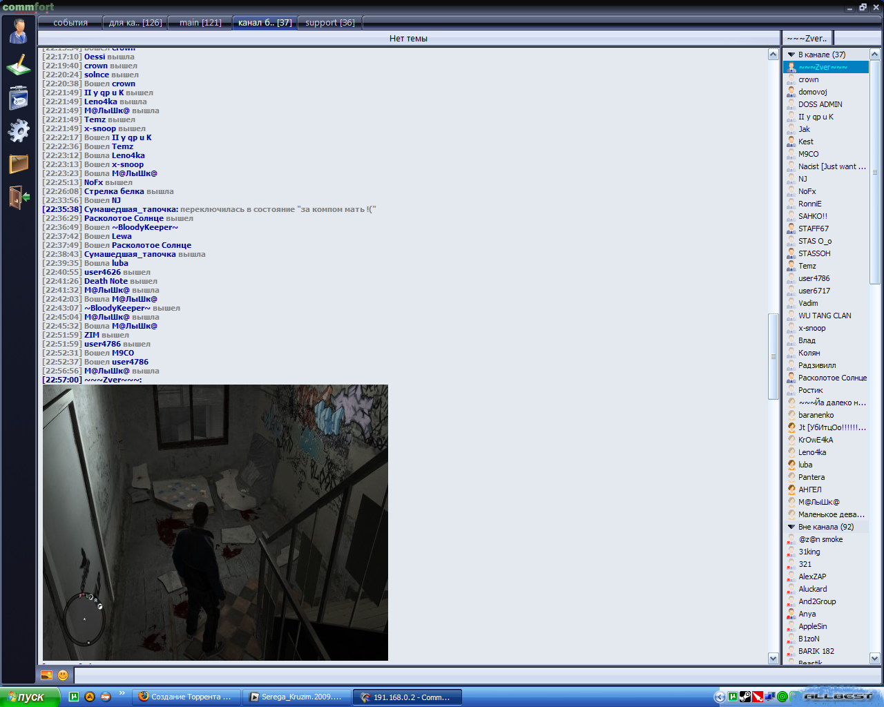Open the GTA stairwell image thumbnail
The height and width of the screenshot is (707, 884).
click(x=215, y=523)
